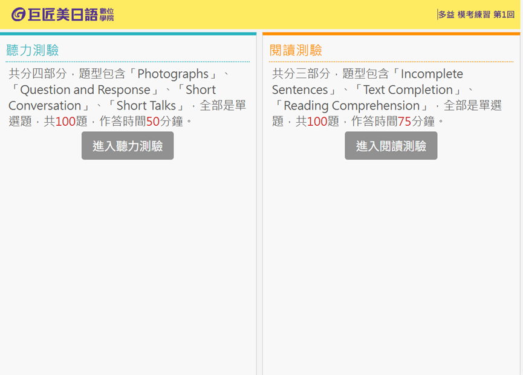Click the red 50 minutes number
This screenshot has width=523, height=375.
coord(152,121)
